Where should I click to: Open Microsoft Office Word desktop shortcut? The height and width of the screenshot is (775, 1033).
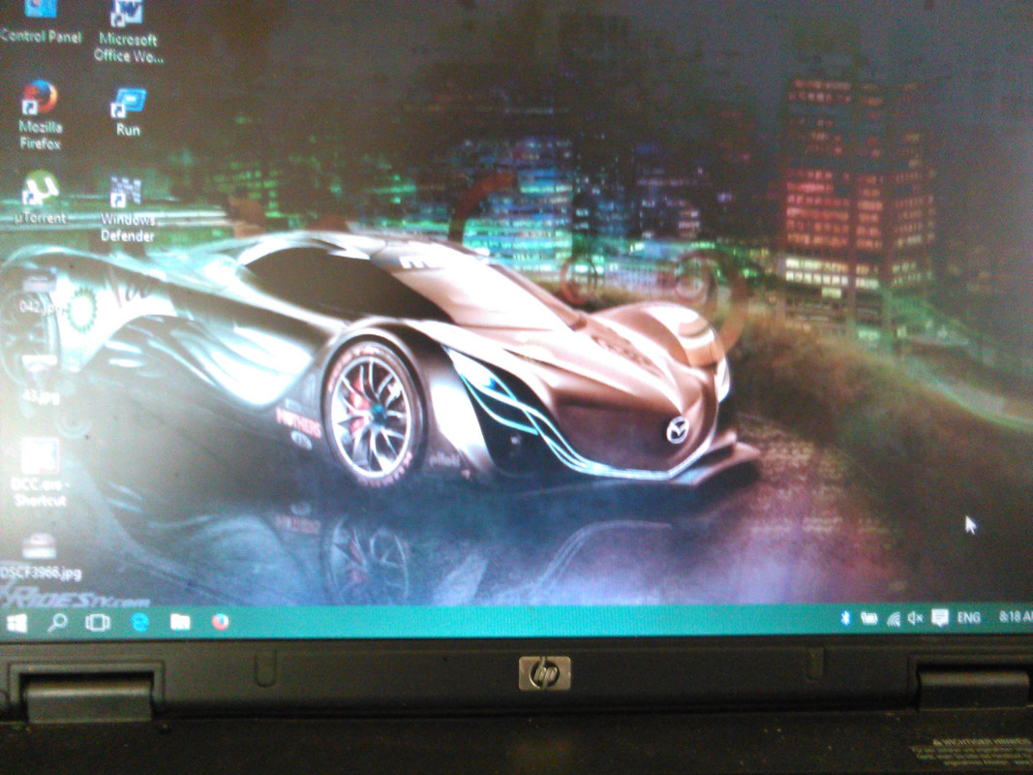(128, 32)
